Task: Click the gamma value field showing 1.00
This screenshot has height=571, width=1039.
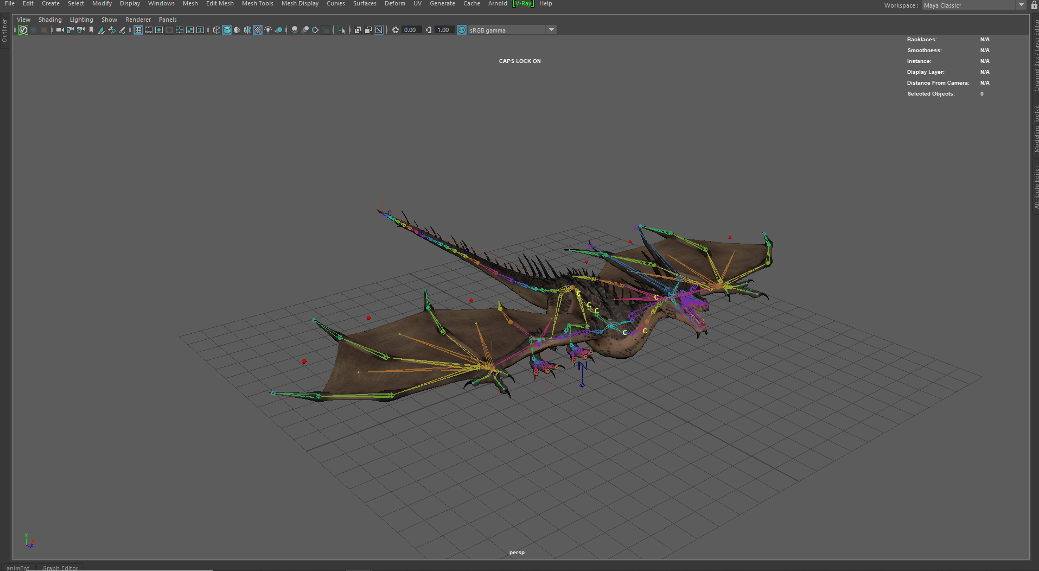Action: (x=444, y=30)
